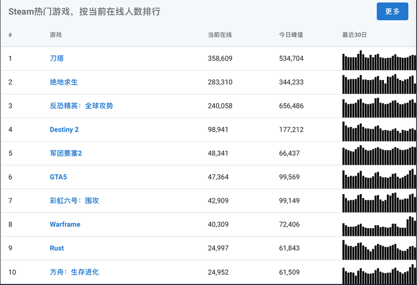Click Warframe's 30-day bar chart

(x=379, y=226)
